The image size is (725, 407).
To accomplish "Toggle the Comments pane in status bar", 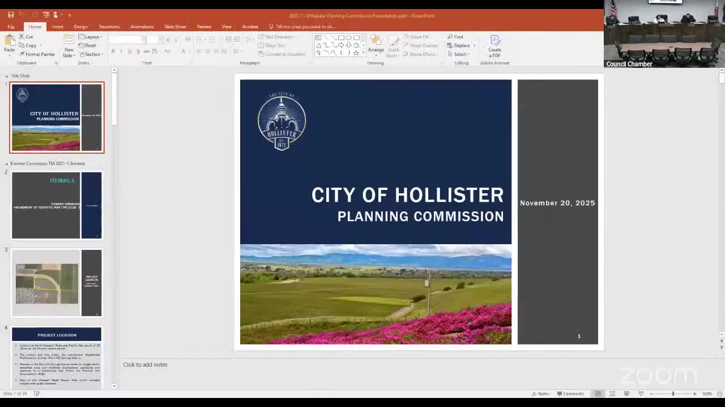I will [570, 393].
